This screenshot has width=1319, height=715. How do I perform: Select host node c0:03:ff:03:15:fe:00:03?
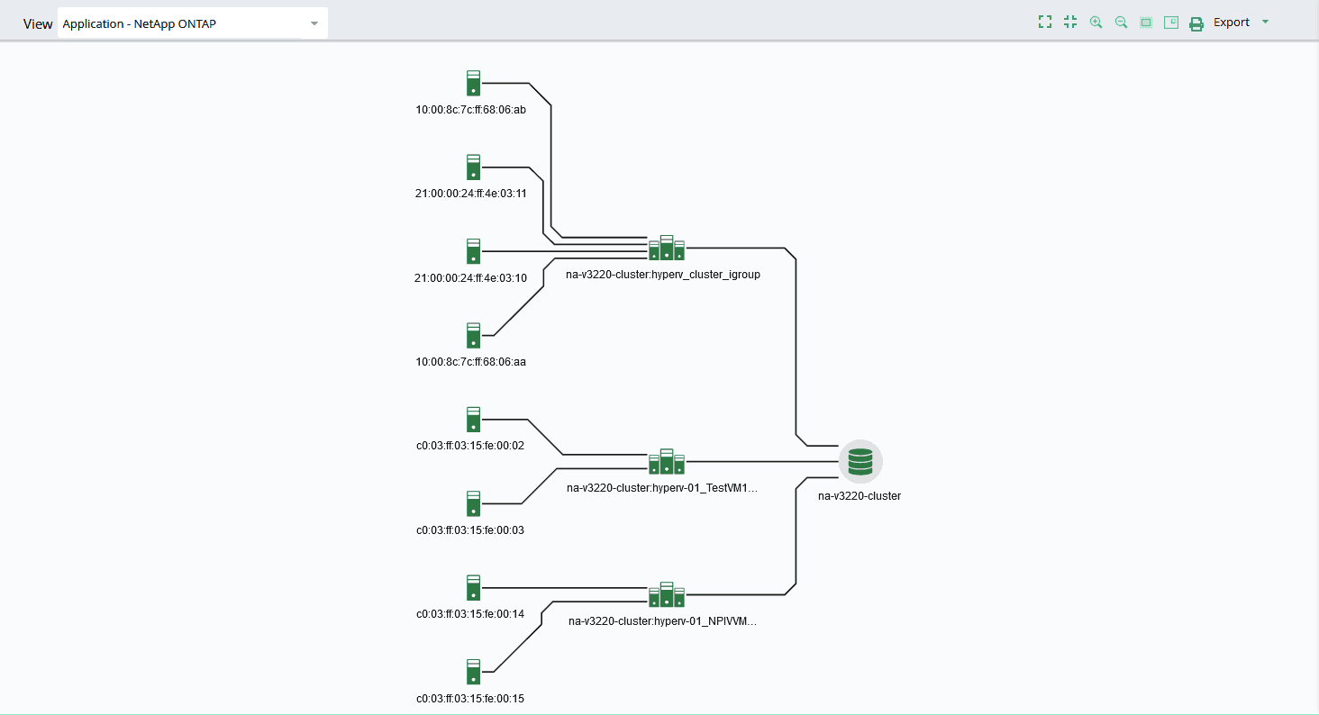(473, 503)
